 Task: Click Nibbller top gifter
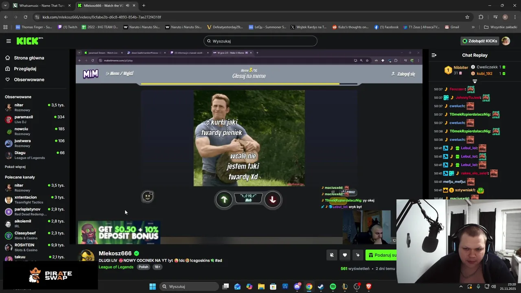tap(456, 70)
